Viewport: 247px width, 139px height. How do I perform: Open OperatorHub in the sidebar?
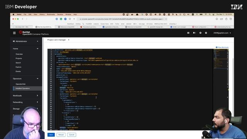20,84
